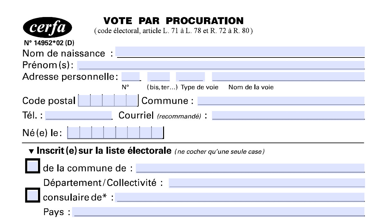Select the Type de voie field

(190, 76)
